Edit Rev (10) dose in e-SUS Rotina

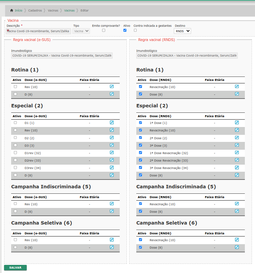(112, 86)
